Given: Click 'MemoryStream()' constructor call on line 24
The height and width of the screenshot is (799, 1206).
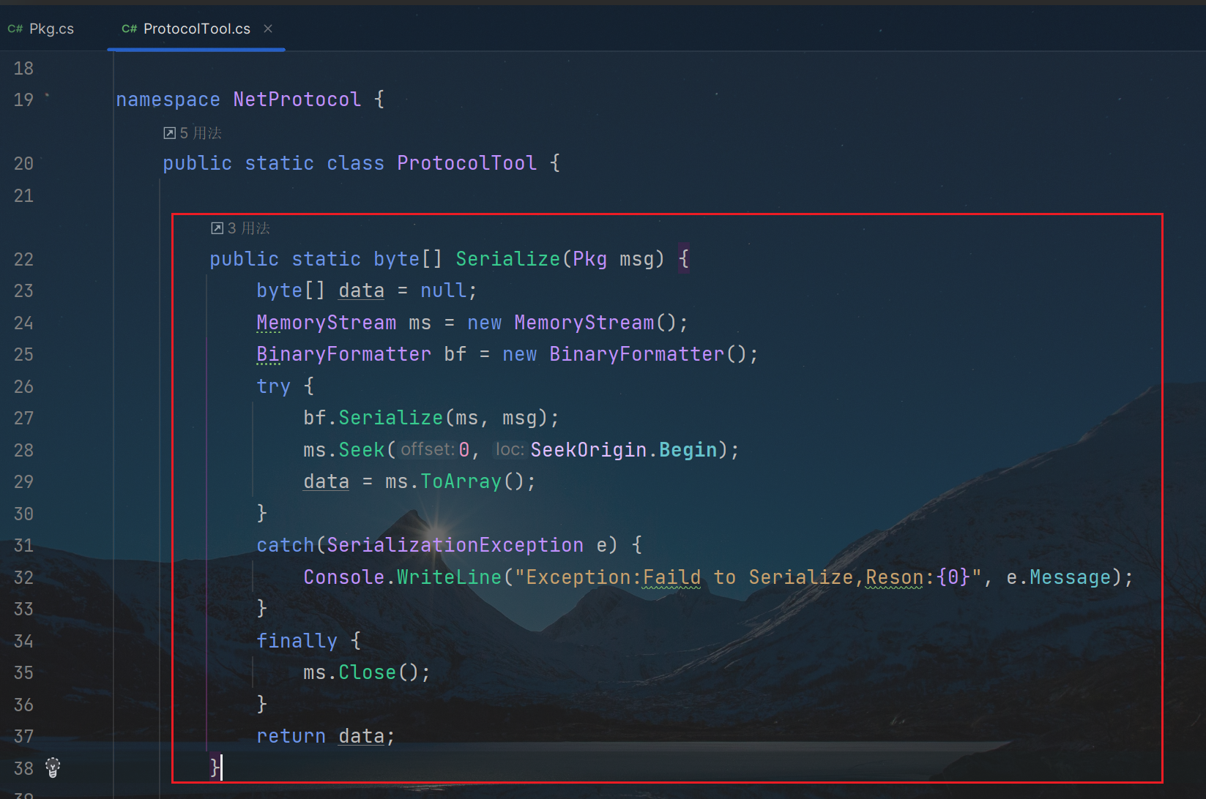Looking at the screenshot, I should coord(596,323).
